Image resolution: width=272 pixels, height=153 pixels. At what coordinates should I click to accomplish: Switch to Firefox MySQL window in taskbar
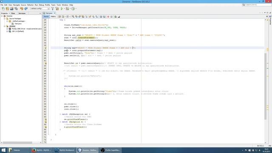42,150
